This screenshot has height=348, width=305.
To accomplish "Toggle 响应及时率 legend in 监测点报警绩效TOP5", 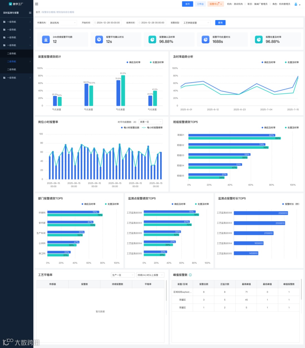I will (x=179, y=204).
